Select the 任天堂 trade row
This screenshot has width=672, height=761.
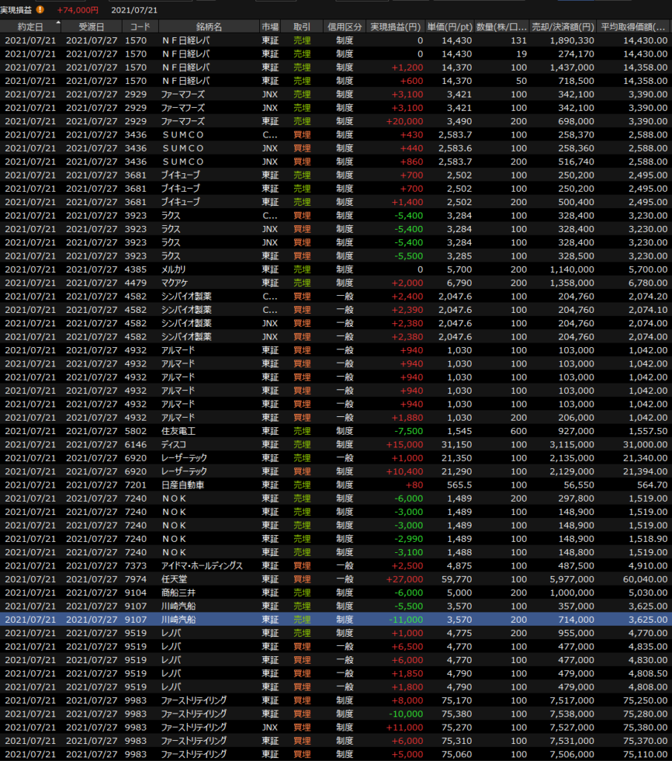pyautogui.click(x=336, y=580)
